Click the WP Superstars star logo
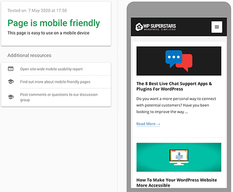This screenshot has width=233, height=192. (139, 27)
